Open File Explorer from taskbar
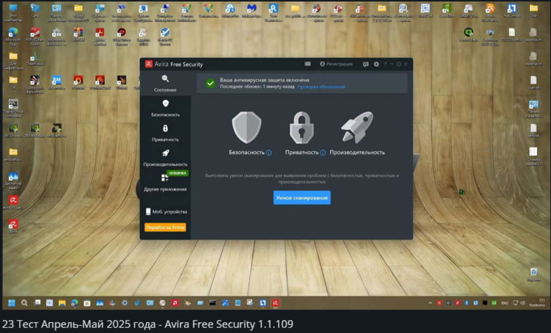Viewport: 551px width, 333px height. point(62,303)
